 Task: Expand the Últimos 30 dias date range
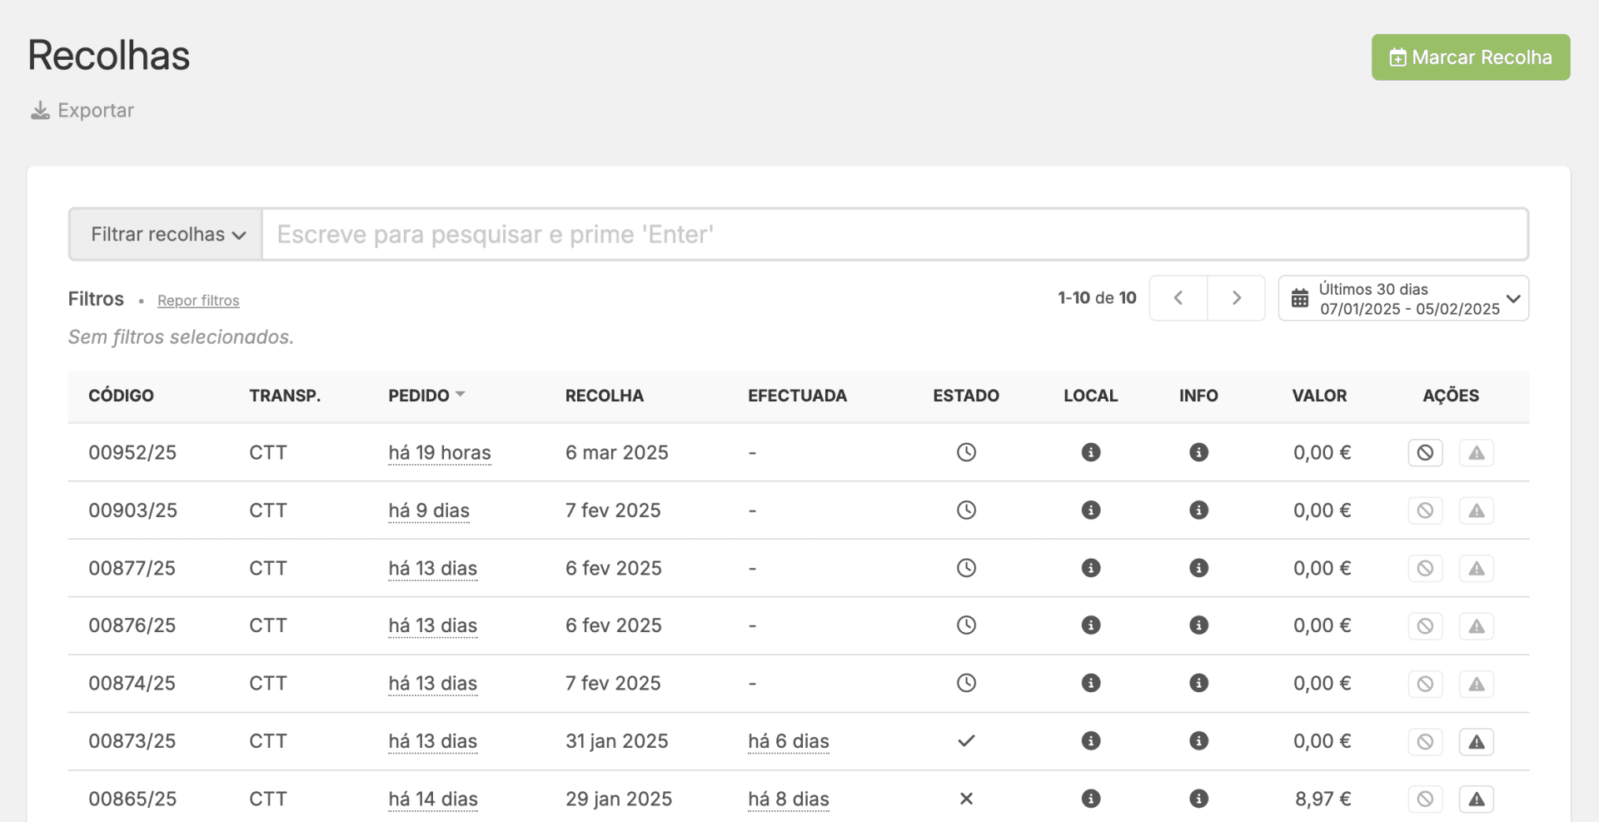1403,298
